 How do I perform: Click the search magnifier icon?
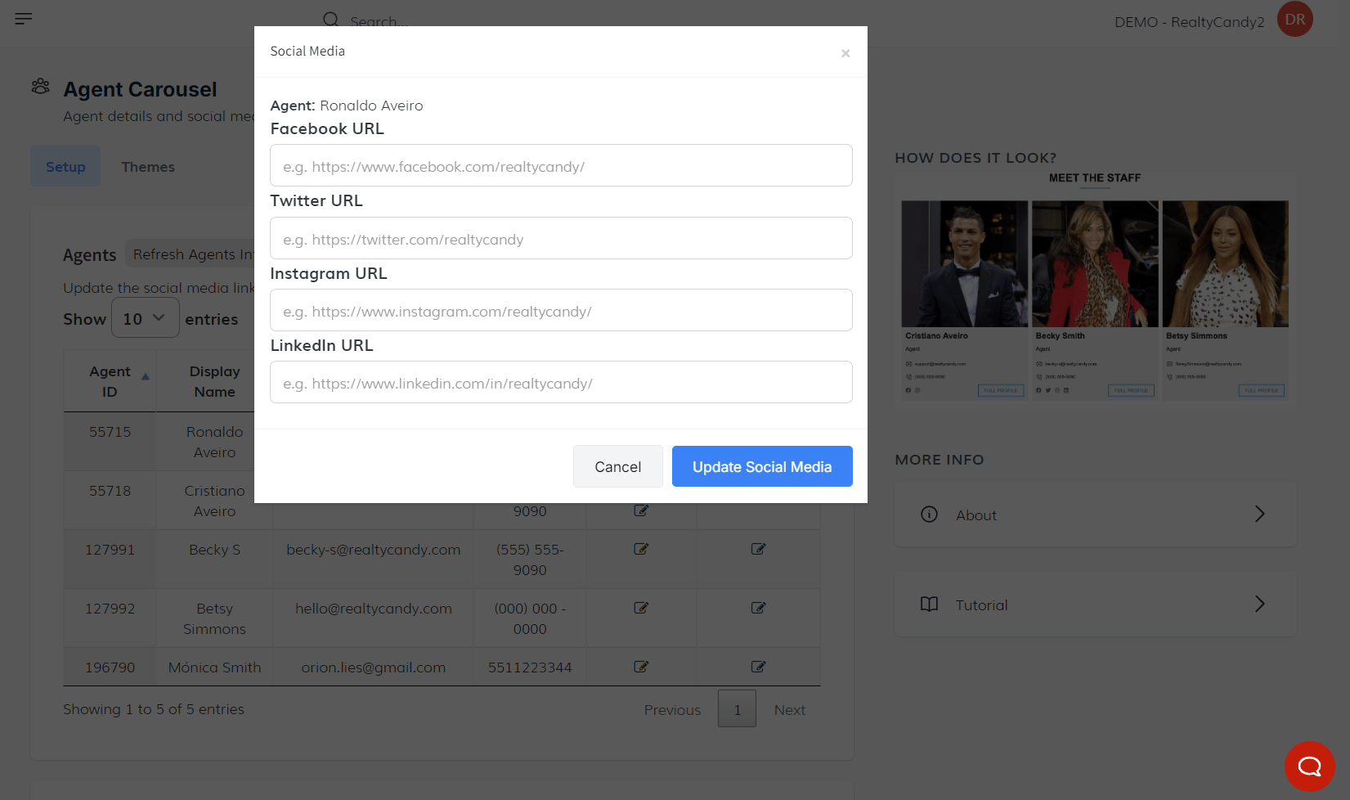click(330, 20)
